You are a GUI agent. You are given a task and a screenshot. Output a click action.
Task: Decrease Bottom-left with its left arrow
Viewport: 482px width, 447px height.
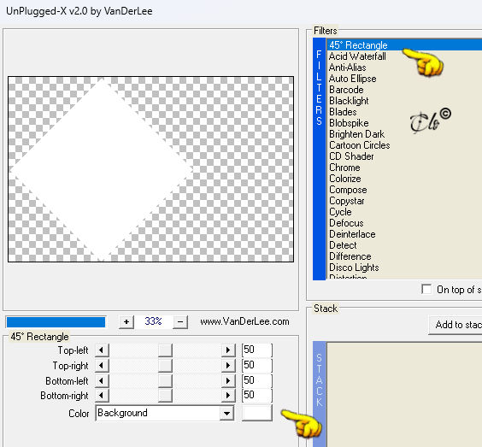[x=102, y=380]
